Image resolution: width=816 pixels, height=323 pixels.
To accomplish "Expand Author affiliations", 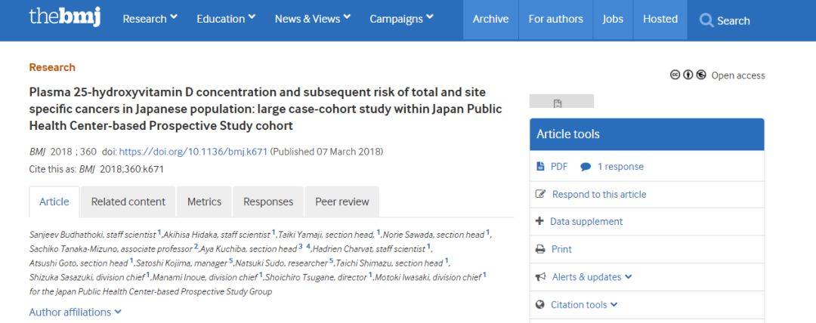I will click(75, 312).
